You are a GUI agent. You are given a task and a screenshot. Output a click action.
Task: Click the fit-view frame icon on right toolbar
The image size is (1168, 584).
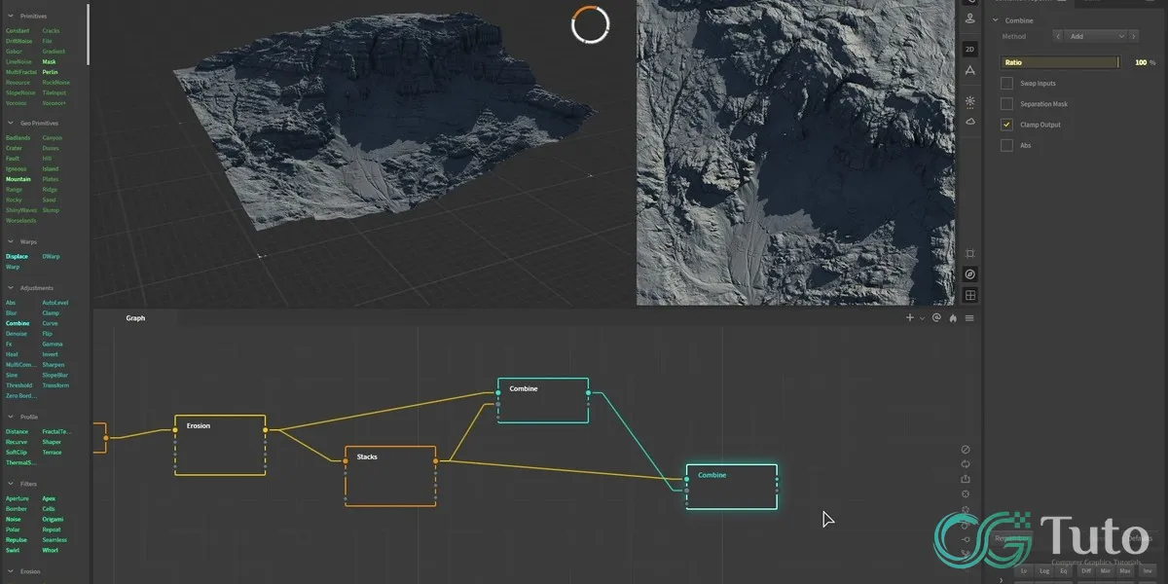pos(968,253)
